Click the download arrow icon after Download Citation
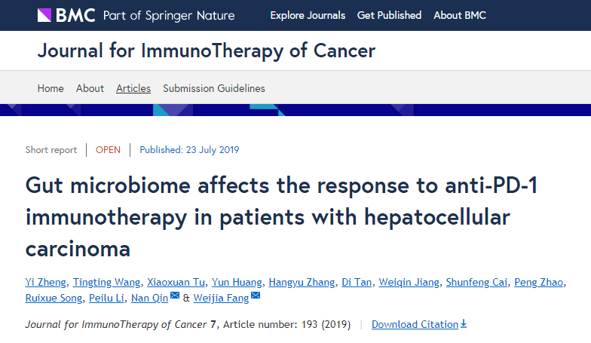 pos(464,324)
